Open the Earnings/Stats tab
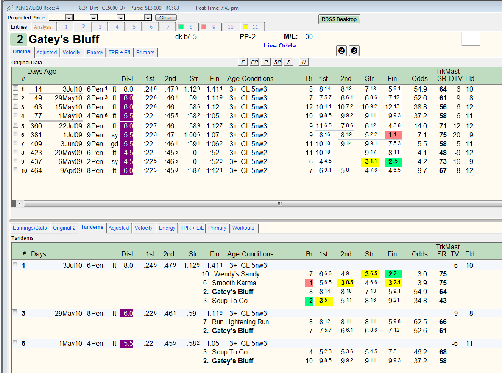 [x=30, y=228]
